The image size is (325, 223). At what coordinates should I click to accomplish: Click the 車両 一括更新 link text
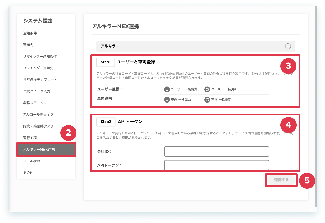click(x=221, y=100)
